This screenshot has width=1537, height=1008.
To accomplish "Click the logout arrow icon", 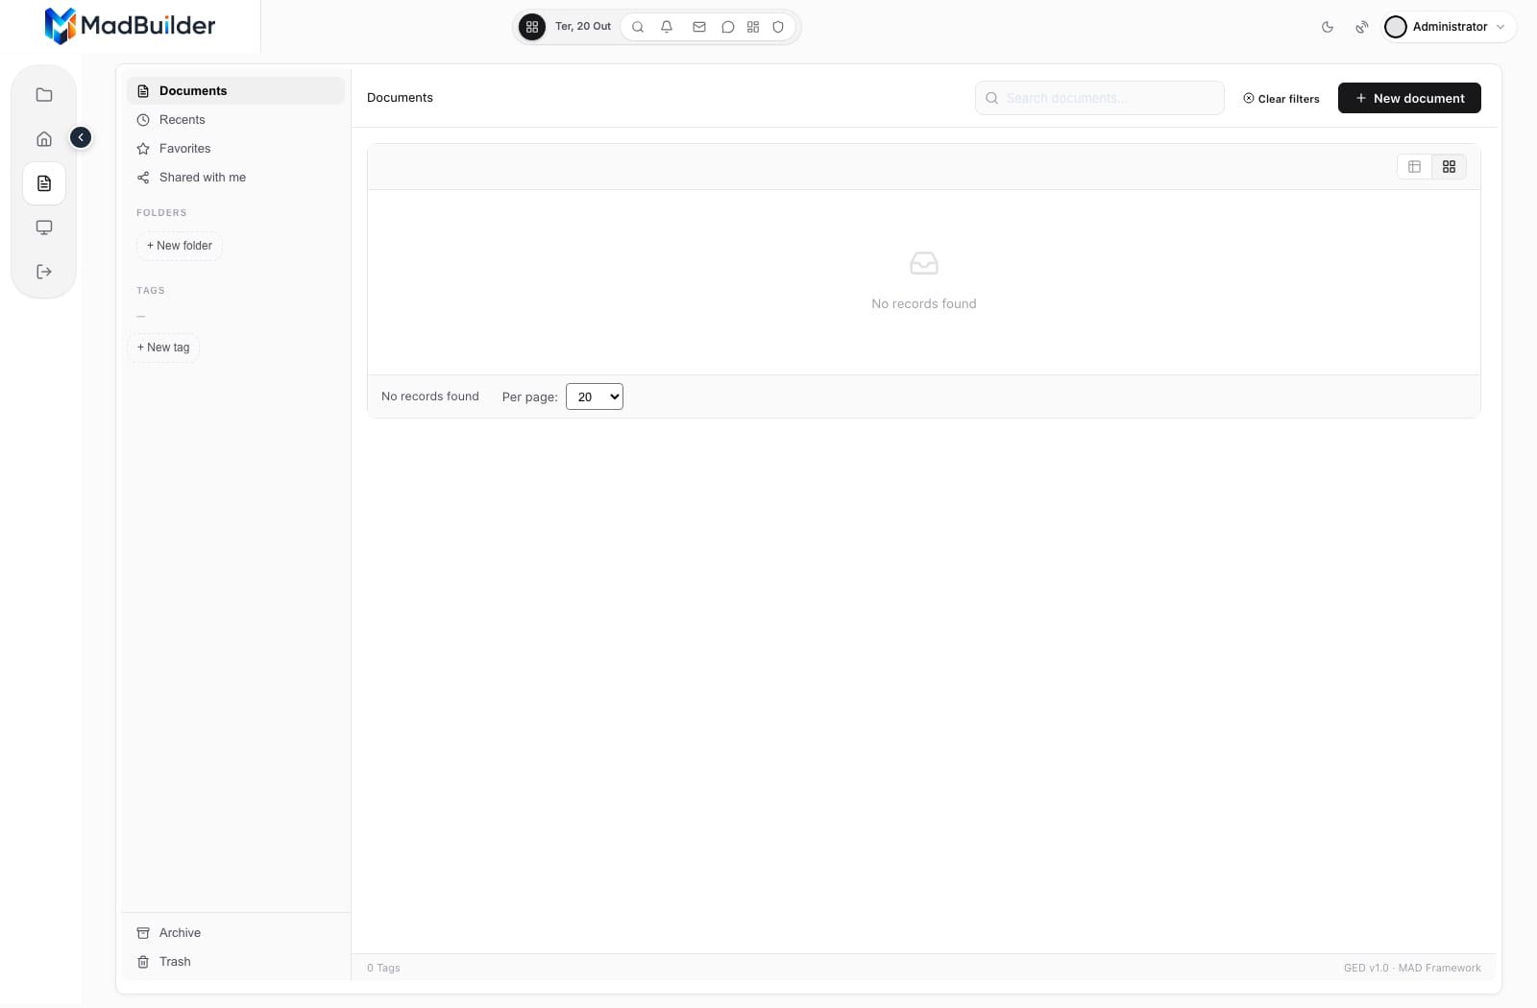I will (x=44, y=272).
